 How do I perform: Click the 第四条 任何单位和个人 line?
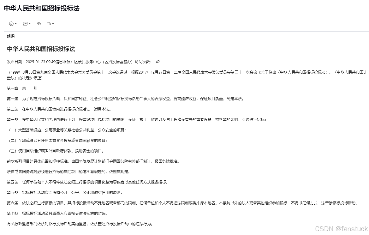(88, 182)
